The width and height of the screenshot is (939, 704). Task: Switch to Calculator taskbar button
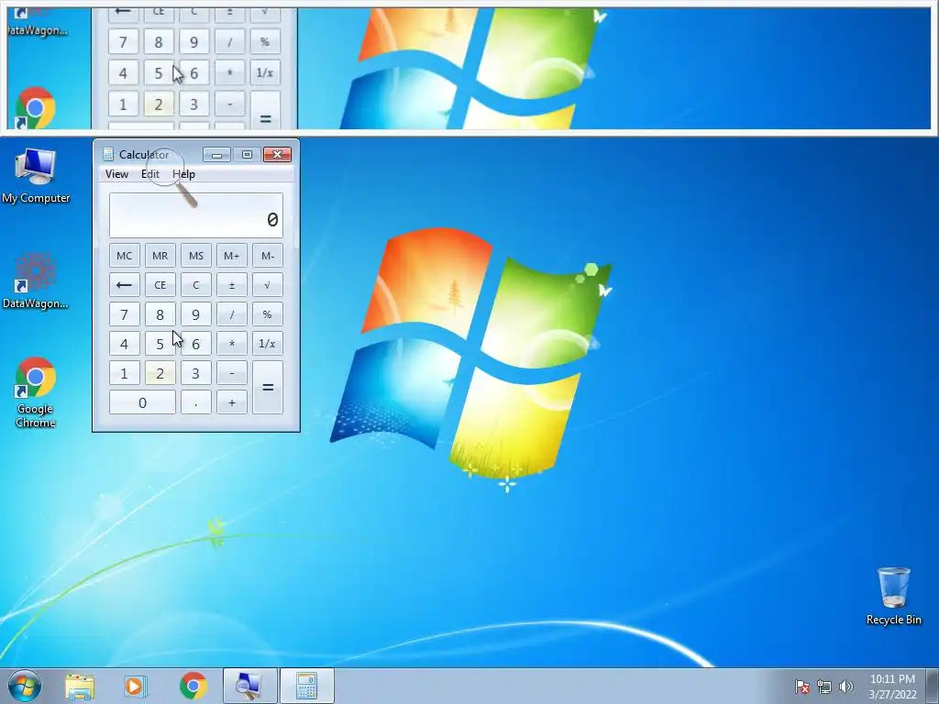[306, 686]
